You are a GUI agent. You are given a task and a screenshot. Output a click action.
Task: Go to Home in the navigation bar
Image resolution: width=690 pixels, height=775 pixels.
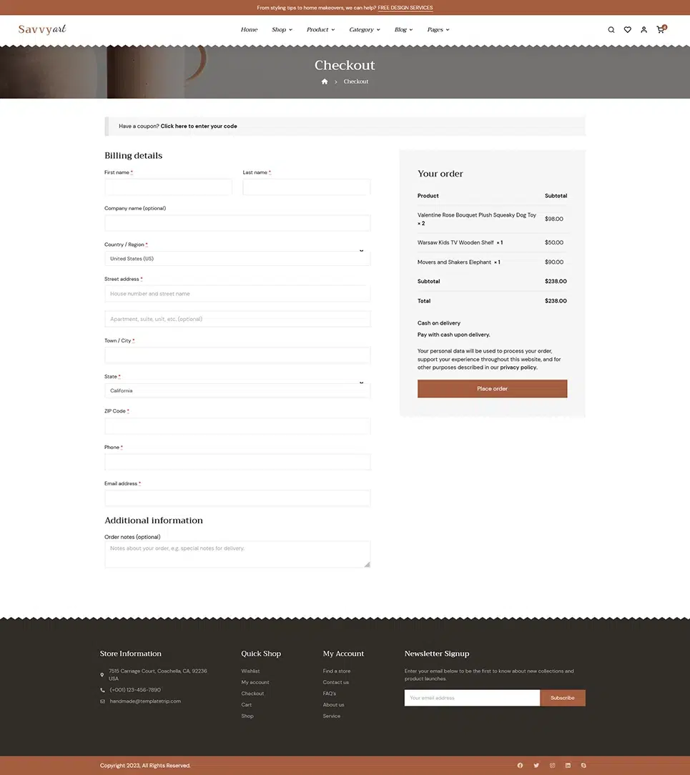(x=249, y=30)
